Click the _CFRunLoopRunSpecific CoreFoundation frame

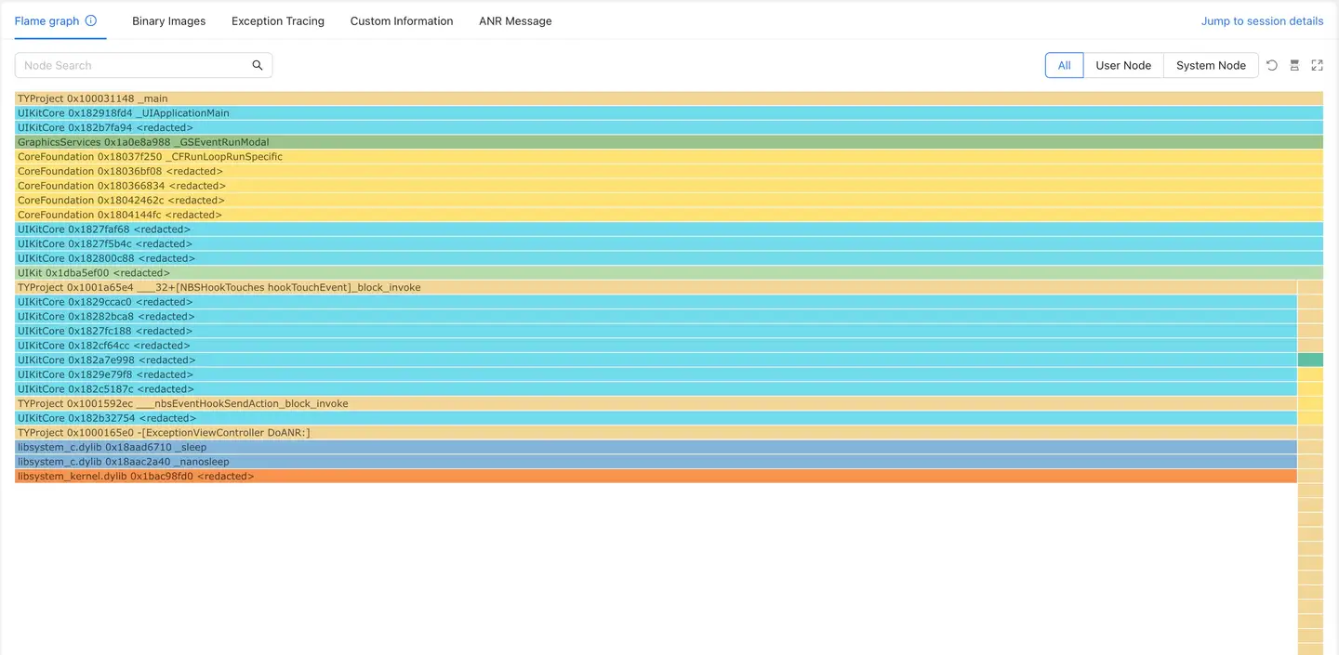pyautogui.click(x=651, y=157)
